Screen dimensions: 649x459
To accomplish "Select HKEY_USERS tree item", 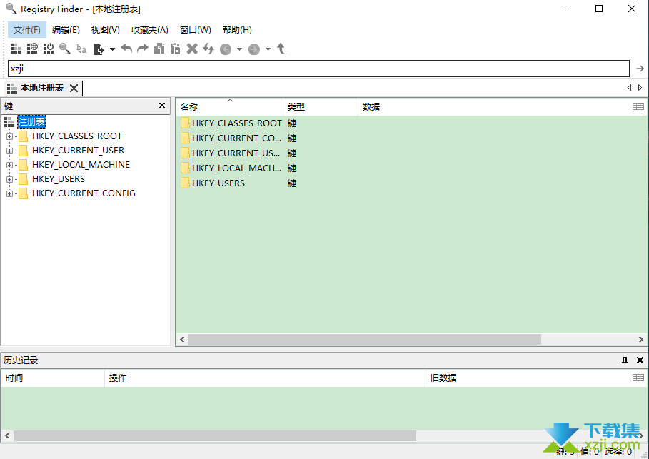I will click(59, 178).
